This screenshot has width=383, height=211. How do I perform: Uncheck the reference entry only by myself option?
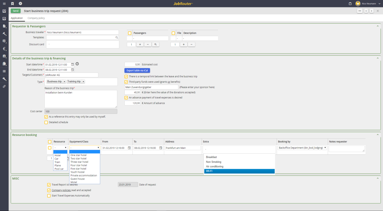click(x=46, y=117)
